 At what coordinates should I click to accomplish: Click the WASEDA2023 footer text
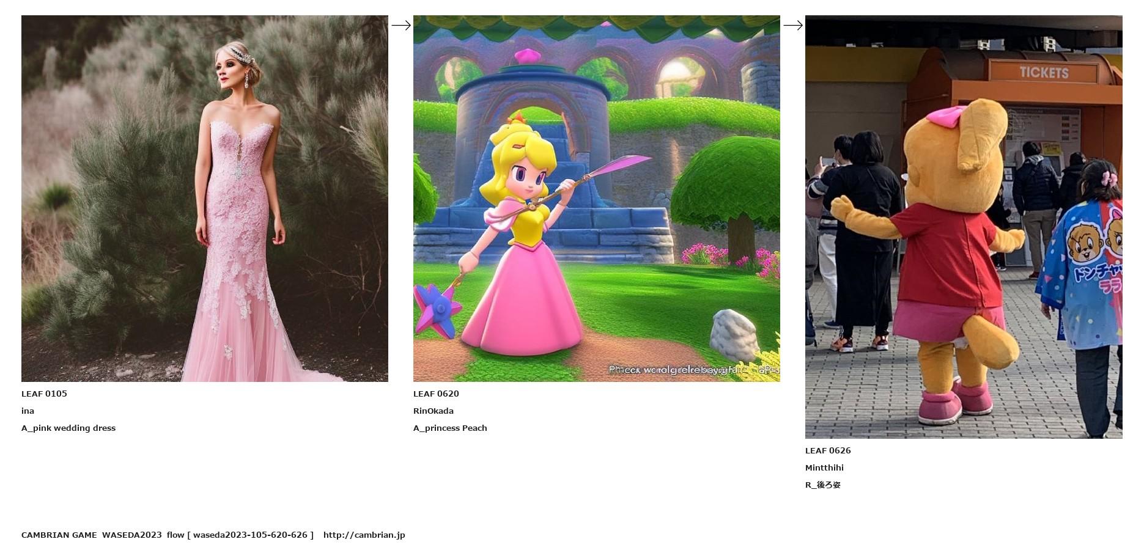click(132, 535)
